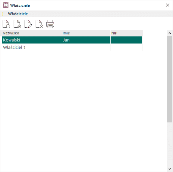The height and width of the screenshot is (172, 173).
Task: Click the Jan first name cell
Action: (86, 40)
